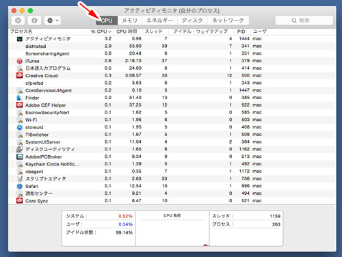The height and width of the screenshot is (257, 342).
Task: Select the Creative Cloud process icon
Action: tap(20, 75)
